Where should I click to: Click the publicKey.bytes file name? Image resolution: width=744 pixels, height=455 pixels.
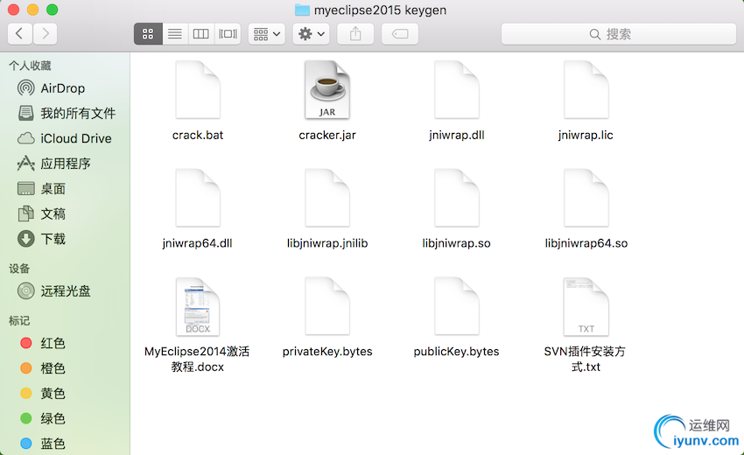[x=456, y=352]
